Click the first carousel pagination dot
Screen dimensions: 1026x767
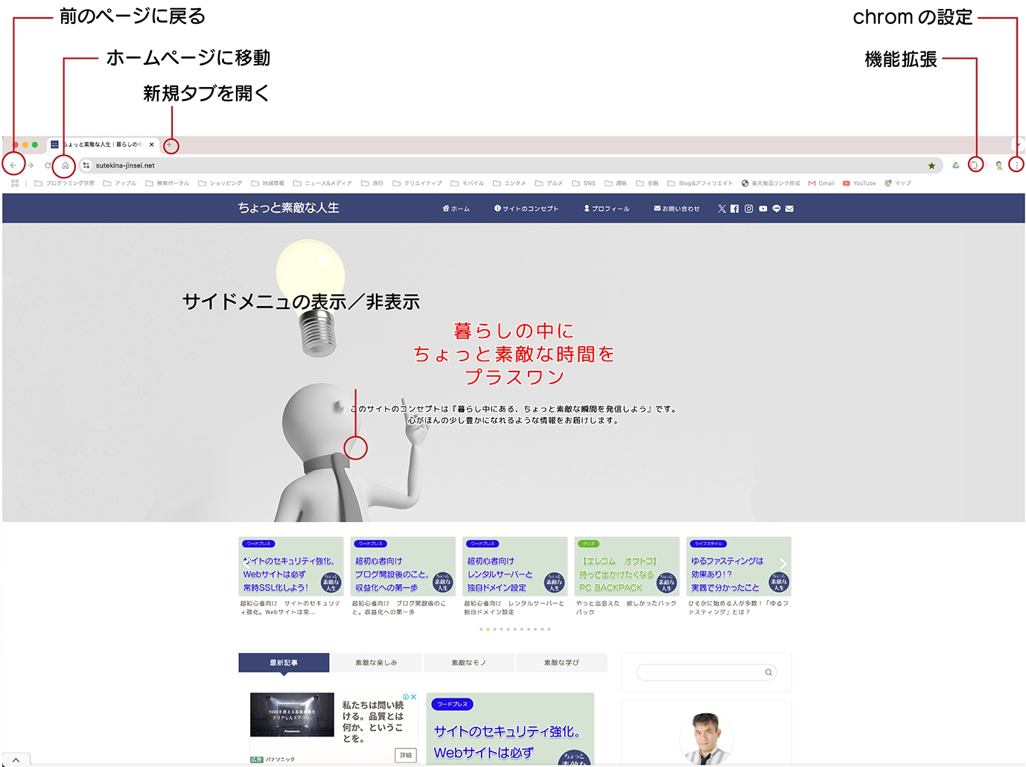pos(481,629)
